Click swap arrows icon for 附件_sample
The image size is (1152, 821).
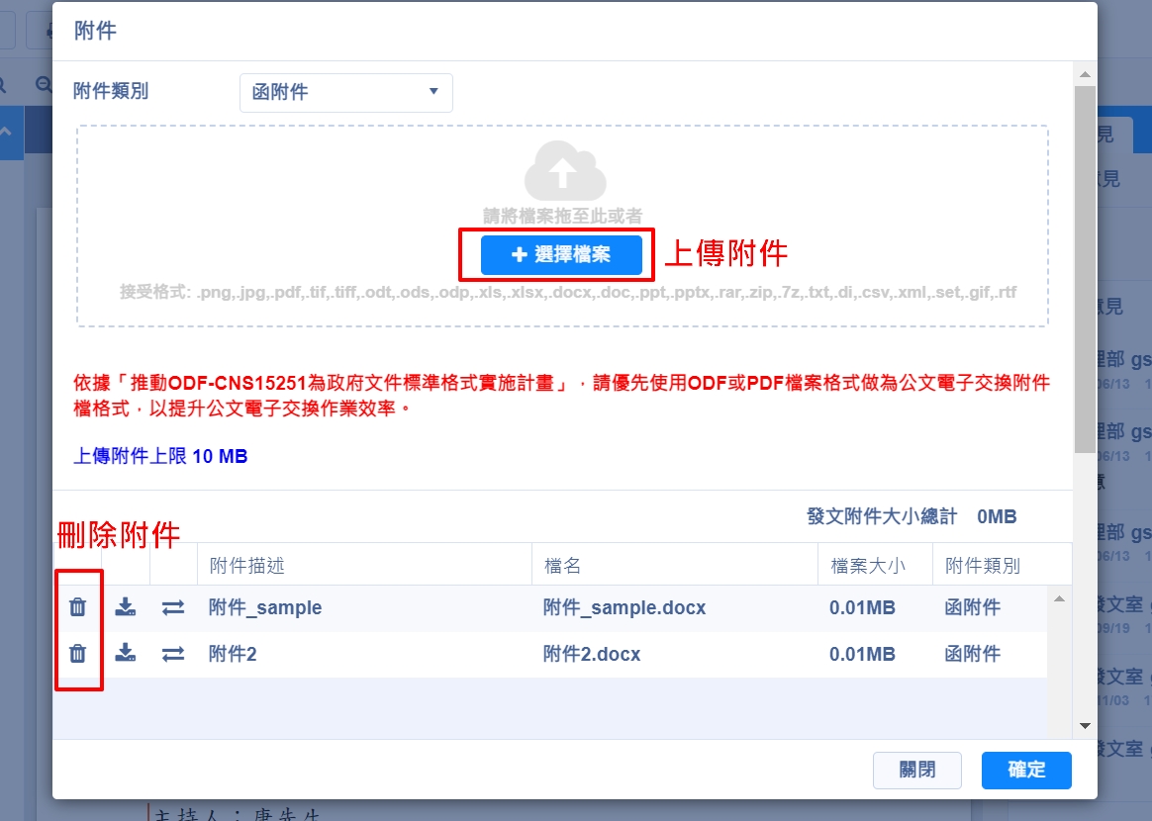click(173, 607)
